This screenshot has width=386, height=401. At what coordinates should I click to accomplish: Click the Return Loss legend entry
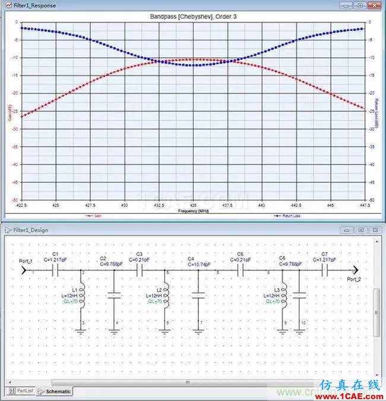287,216
